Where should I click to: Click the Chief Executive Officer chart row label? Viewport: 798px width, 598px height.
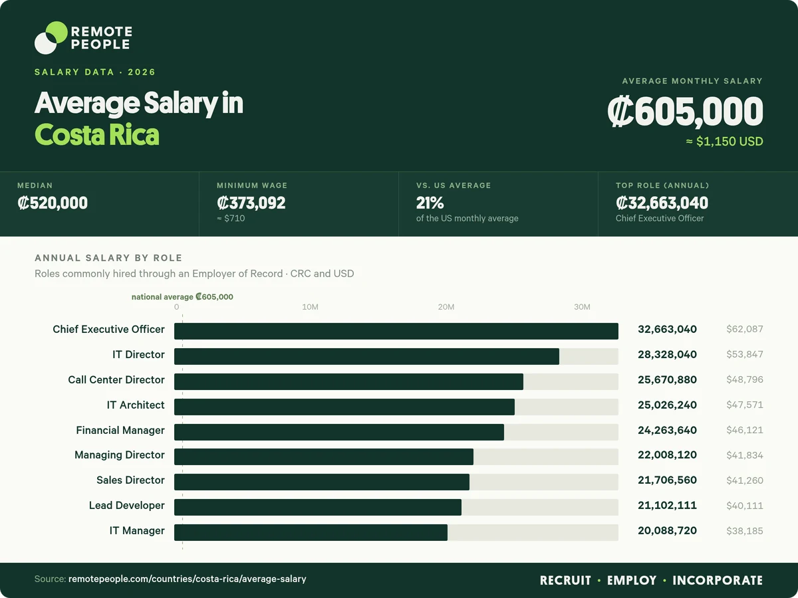(x=109, y=330)
